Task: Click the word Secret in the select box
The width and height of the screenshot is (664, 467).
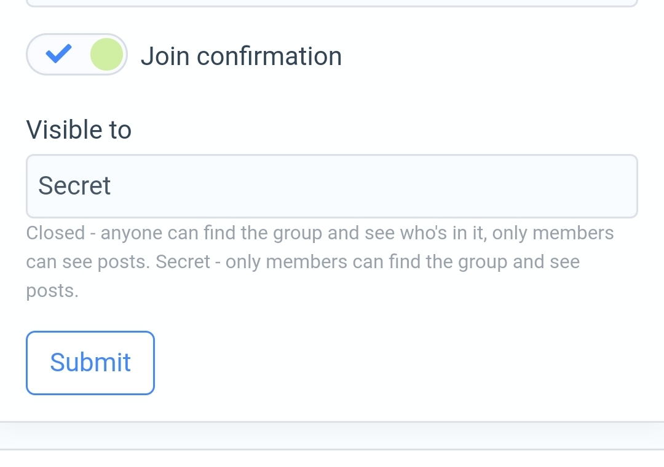Action: (x=74, y=185)
